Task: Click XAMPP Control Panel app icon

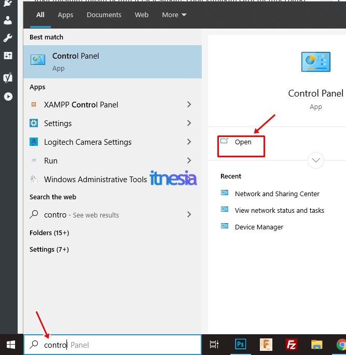Action: pos(34,104)
